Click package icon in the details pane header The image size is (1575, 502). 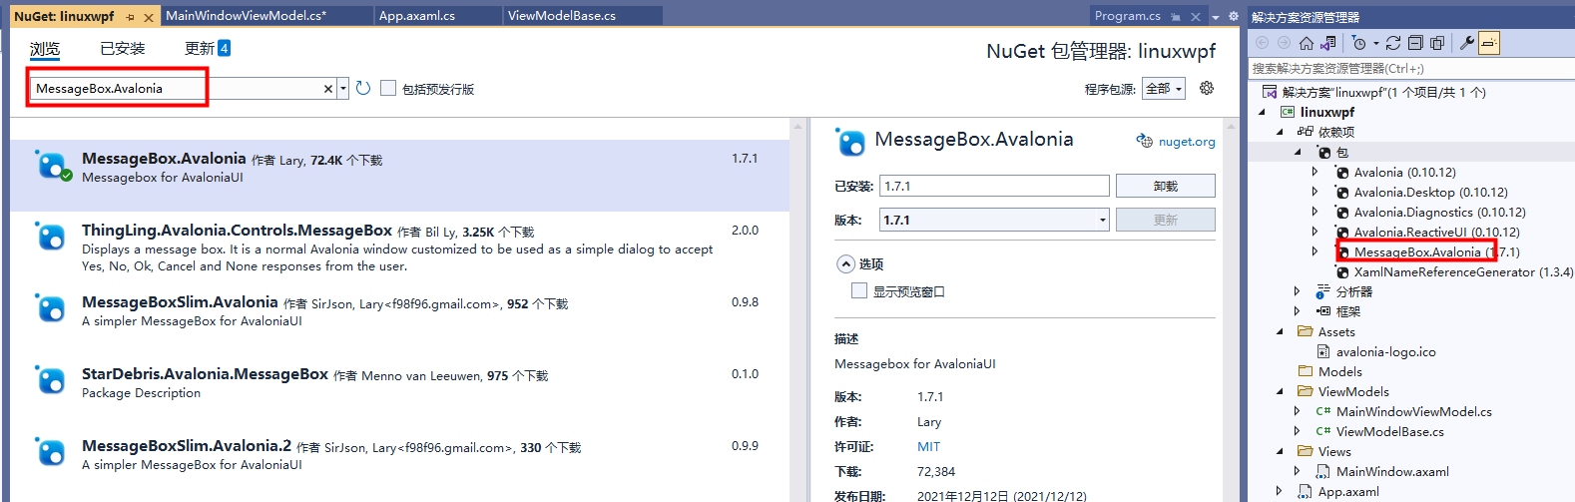pos(850,142)
